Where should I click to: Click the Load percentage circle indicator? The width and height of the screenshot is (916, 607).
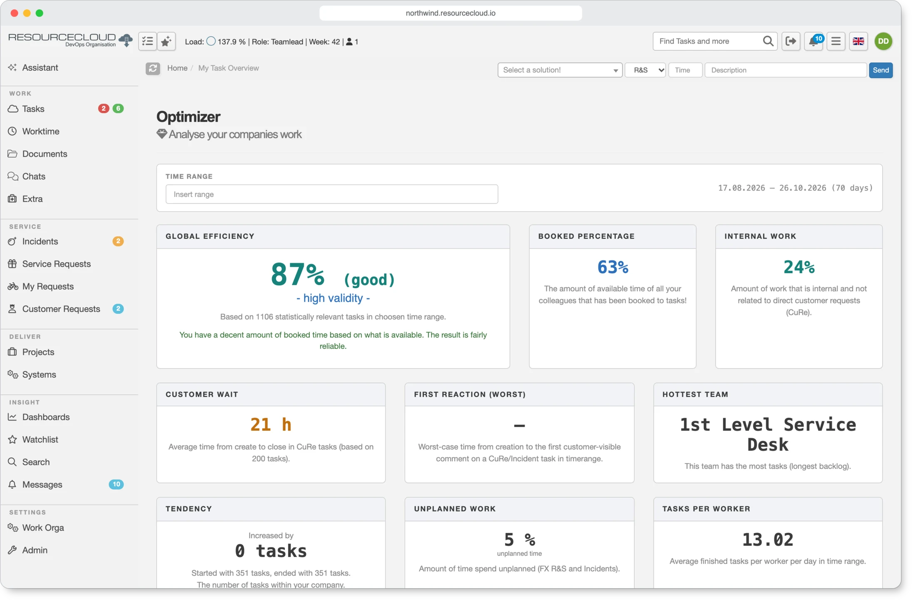pos(211,41)
